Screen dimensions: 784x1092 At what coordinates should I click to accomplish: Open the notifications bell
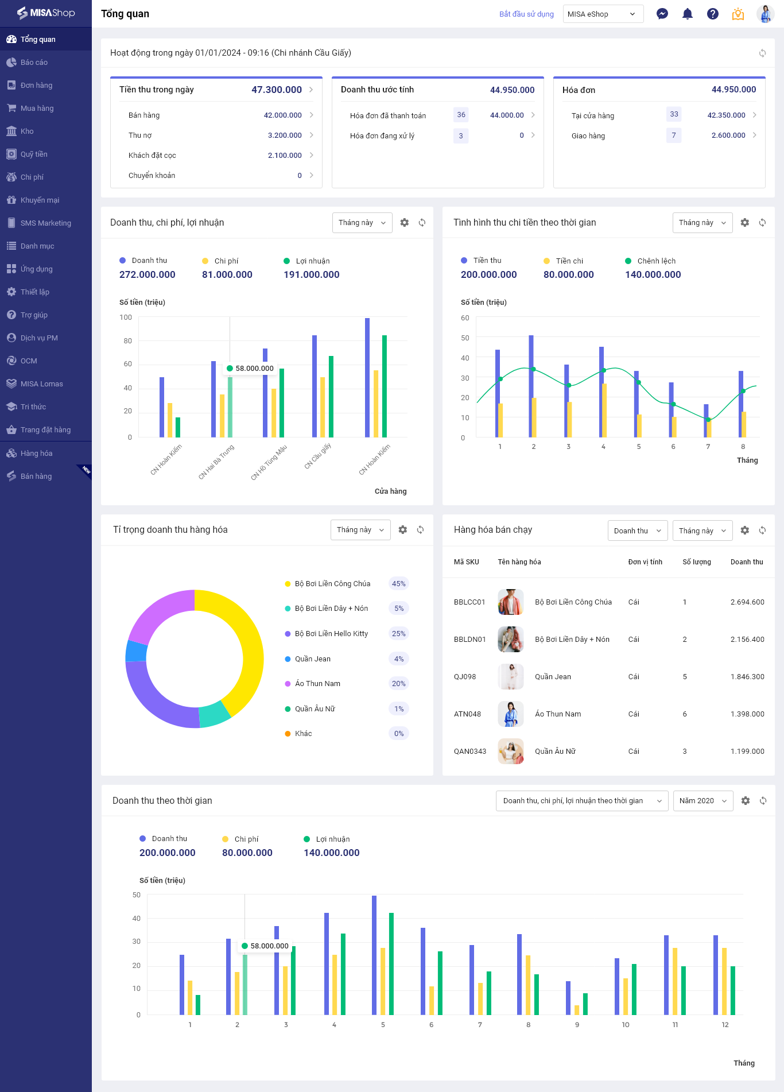[688, 14]
